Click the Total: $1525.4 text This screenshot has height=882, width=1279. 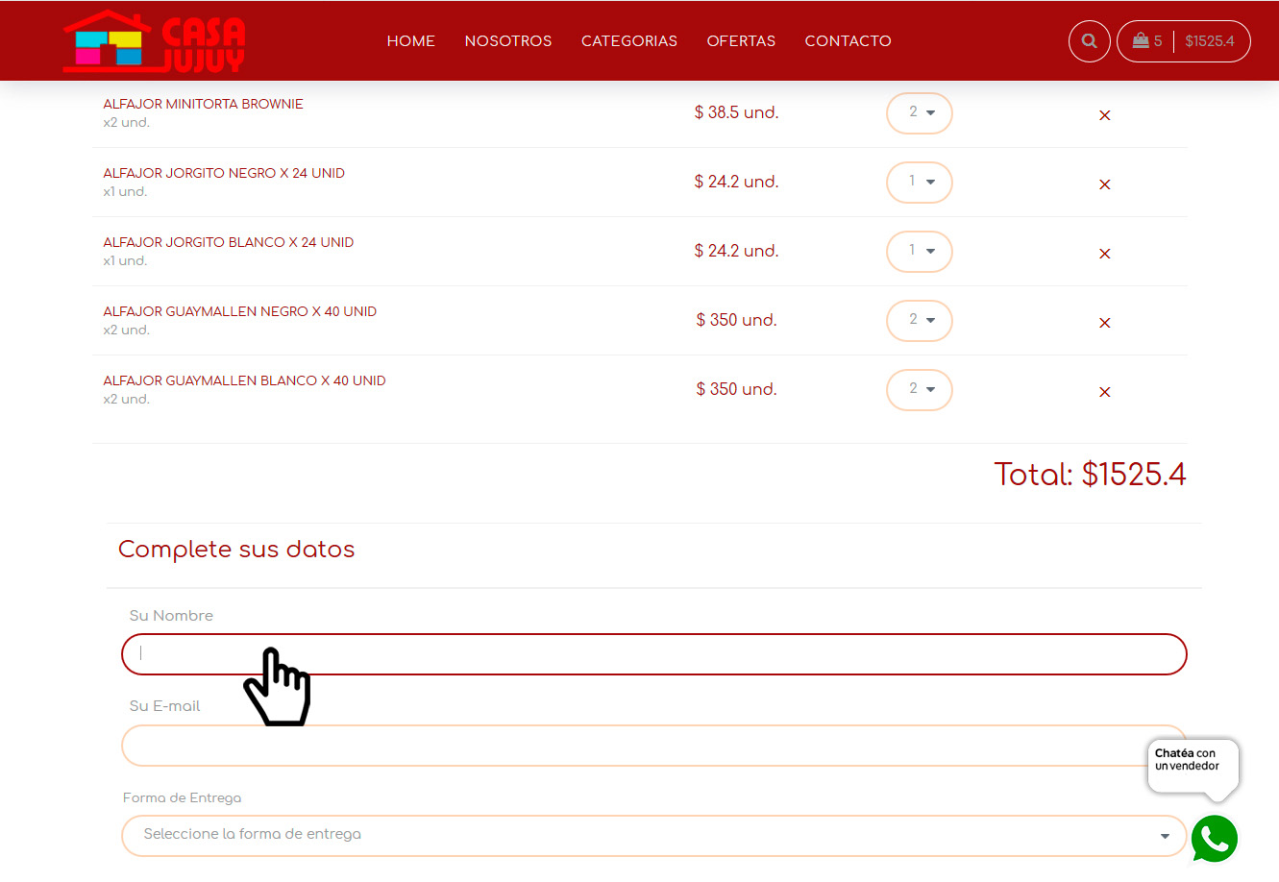pyautogui.click(x=1090, y=475)
